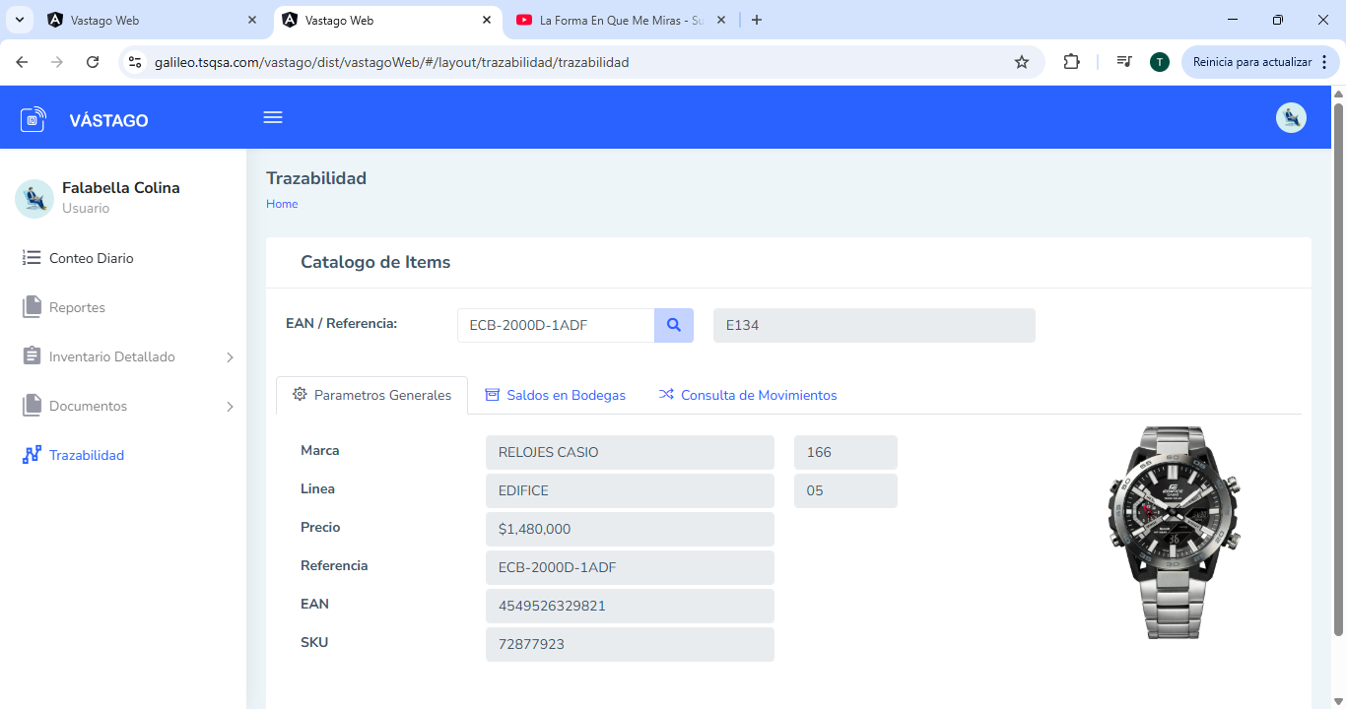The width and height of the screenshot is (1346, 709).
Task: Open the tab search dropdown arrow
Action: 19,20
